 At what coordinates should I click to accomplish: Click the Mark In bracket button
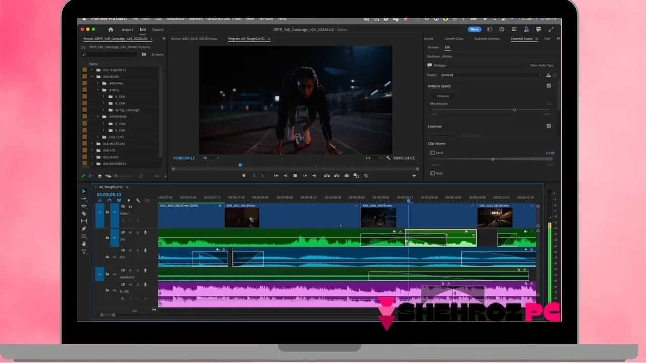point(254,176)
